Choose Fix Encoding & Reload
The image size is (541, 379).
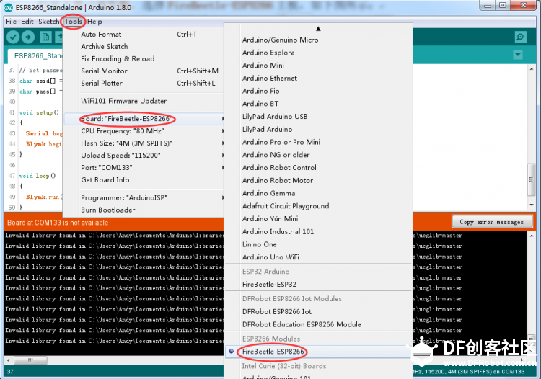point(144,59)
